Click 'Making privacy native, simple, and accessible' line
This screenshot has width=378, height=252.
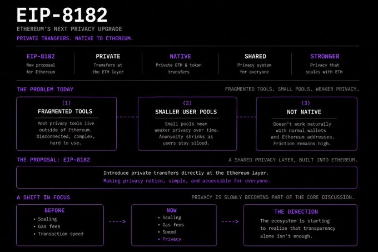click(187, 181)
